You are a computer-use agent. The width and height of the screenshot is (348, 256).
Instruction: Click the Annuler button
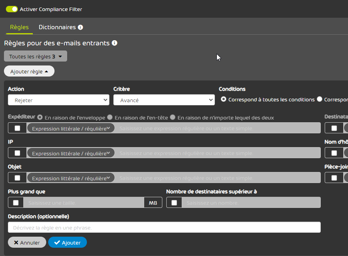click(27, 243)
